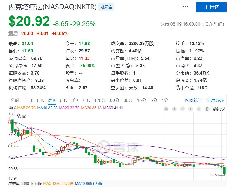Screen dimensions: 233x187
Task: Open the 季K chart tab
Action: tap(75, 100)
